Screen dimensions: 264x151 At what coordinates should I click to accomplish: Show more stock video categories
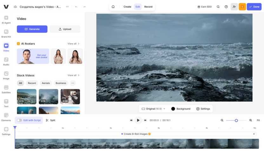[x=73, y=83]
